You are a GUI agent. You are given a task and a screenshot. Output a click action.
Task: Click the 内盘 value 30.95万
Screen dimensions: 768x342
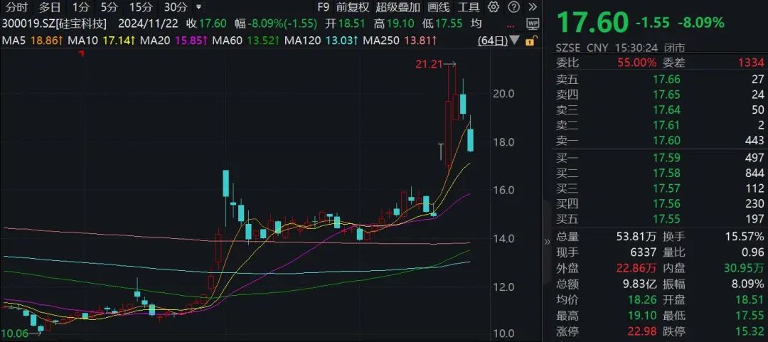[745, 267]
